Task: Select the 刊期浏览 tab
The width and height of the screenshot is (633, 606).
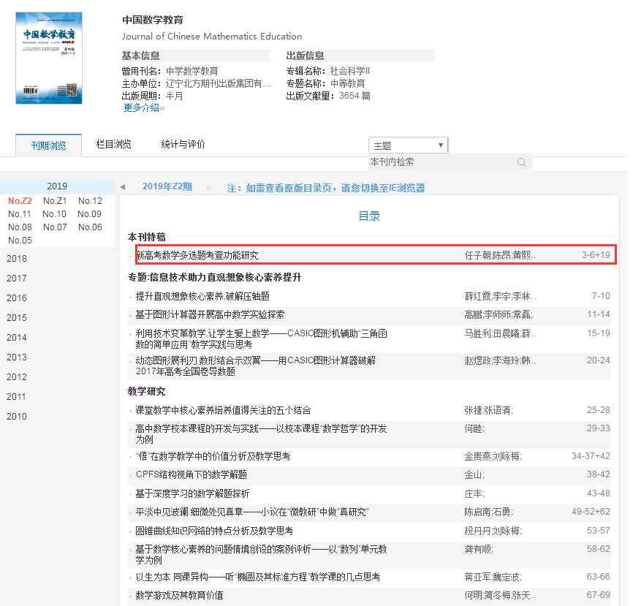Action: [48, 145]
